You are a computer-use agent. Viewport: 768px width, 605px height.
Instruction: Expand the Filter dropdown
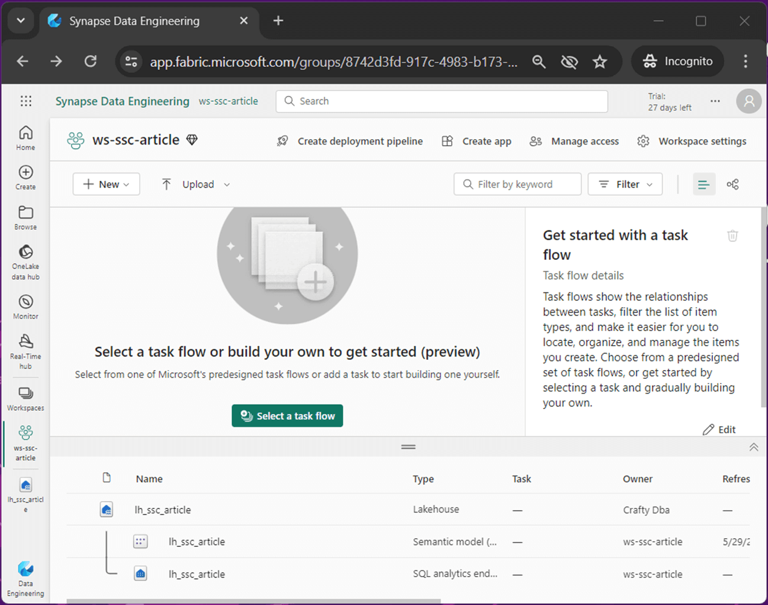(625, 185)
